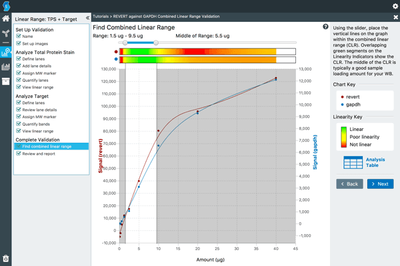This screenshot has height=266, width=400.
Task: Click the archive box icon in sidebar
Action: [6, 80]
